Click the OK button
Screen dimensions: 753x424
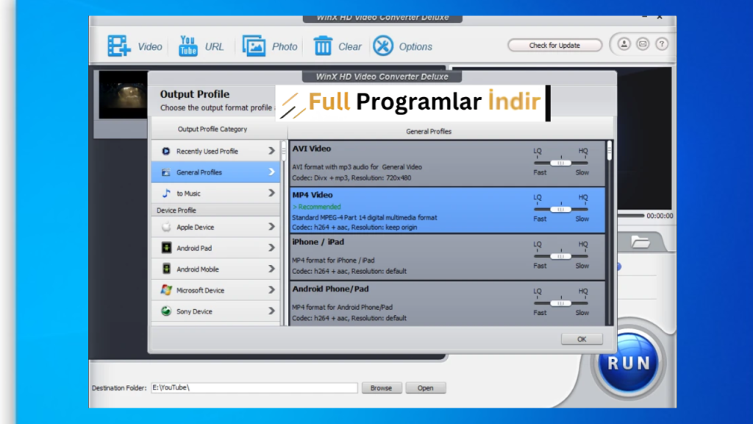pyautogui.click(x=582, y=339)
